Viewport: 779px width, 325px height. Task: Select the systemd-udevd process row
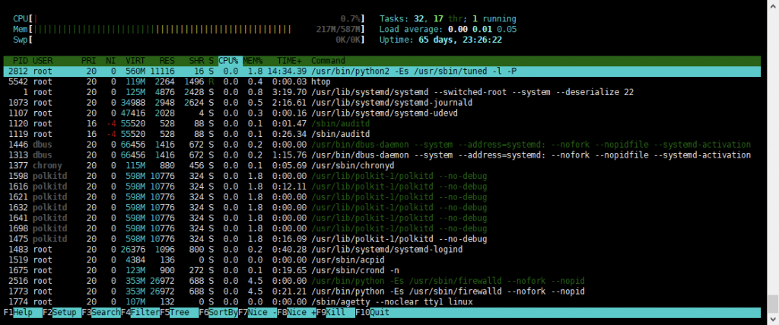tap(382, 113)
